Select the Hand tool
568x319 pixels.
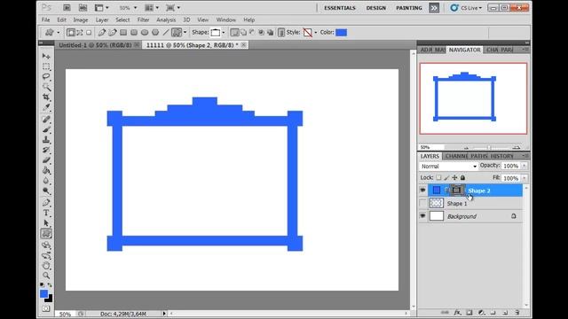point(46,266)
